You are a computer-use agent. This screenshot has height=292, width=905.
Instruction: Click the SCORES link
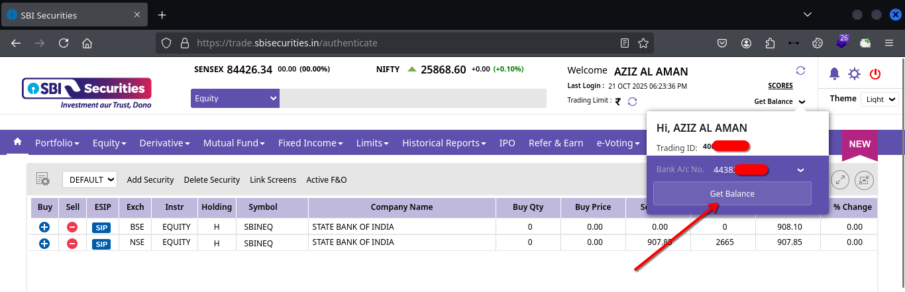[x=780, y=85]
